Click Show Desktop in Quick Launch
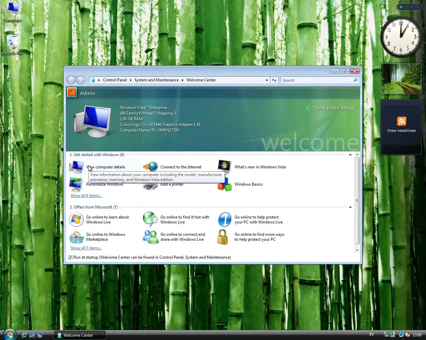The width and height of the screenshot is (426, 340). point(32,335)
